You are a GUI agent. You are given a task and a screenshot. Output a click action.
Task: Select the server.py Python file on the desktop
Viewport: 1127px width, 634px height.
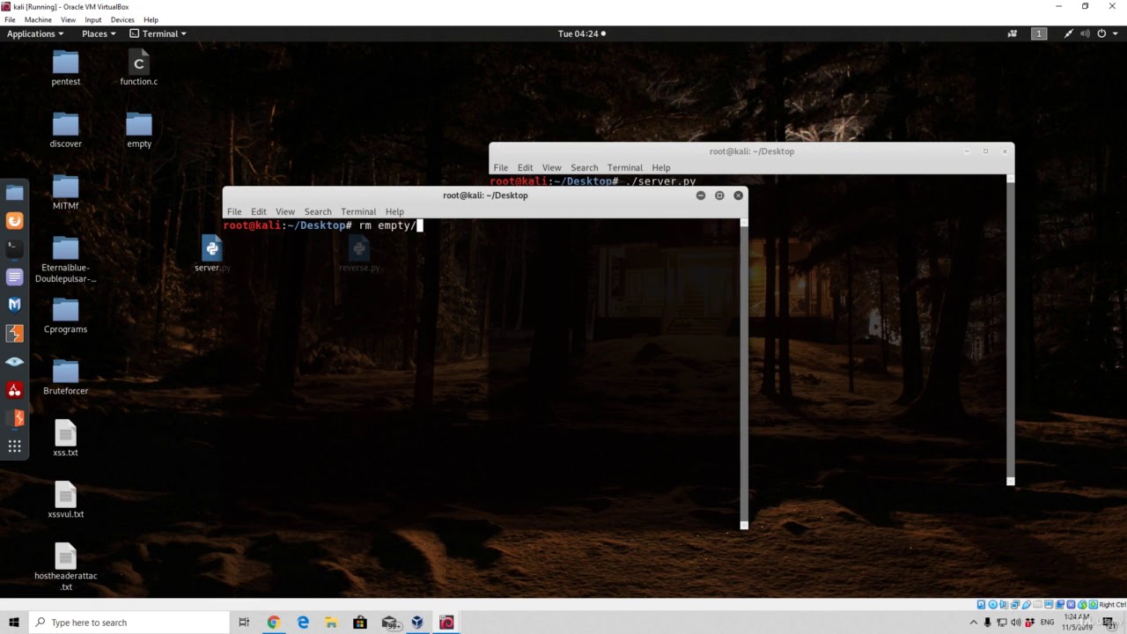(x=212, y=254)
